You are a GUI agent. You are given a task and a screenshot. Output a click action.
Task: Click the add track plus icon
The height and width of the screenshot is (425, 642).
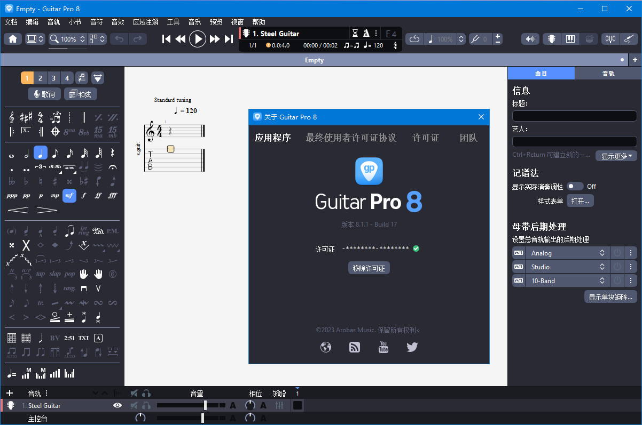9,394
